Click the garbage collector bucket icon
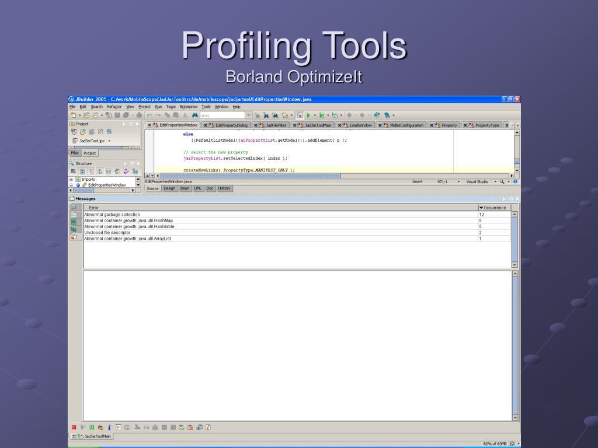 pyautogui.click(x=100, y=428)
